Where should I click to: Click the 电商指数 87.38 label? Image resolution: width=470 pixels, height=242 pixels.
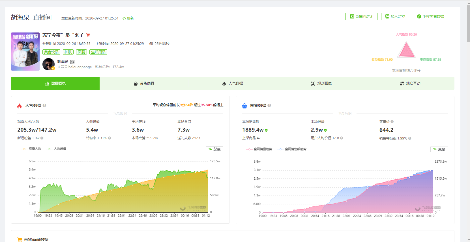430,60
